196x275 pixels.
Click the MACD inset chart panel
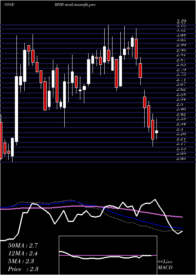pos(108,255)
